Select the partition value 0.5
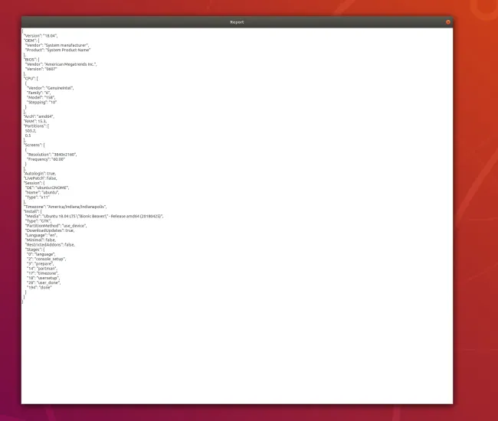The height and width of the screenshot is (421, 498). click(28, 135)
